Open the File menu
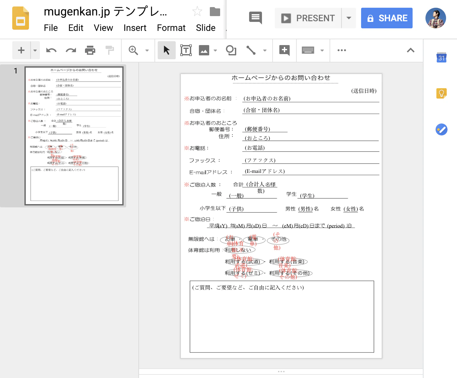Screen dimensions: 457x378 pos(51,28)
